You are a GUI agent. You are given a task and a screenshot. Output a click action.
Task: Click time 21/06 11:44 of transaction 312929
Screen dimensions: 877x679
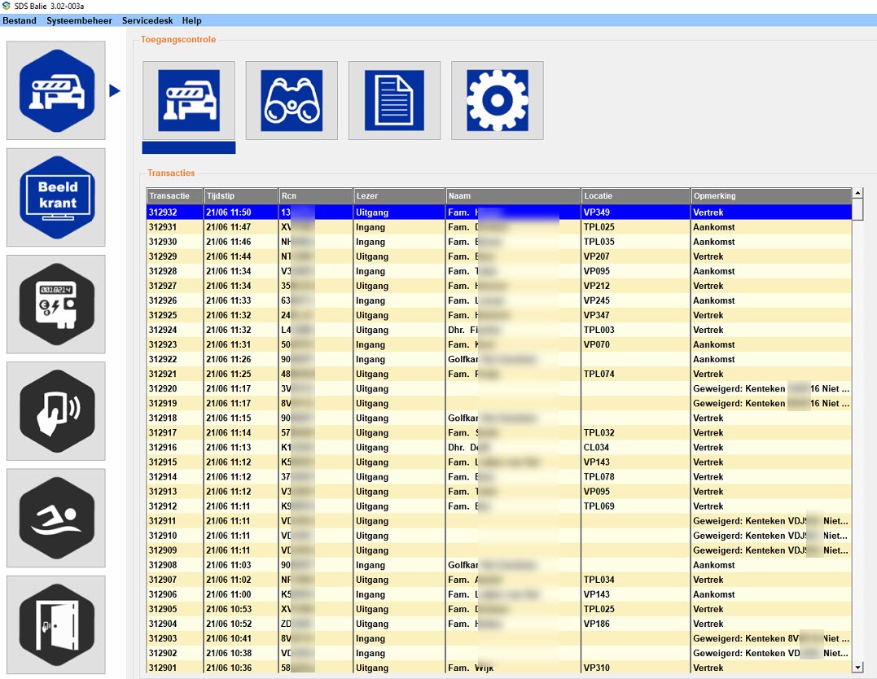228,256
